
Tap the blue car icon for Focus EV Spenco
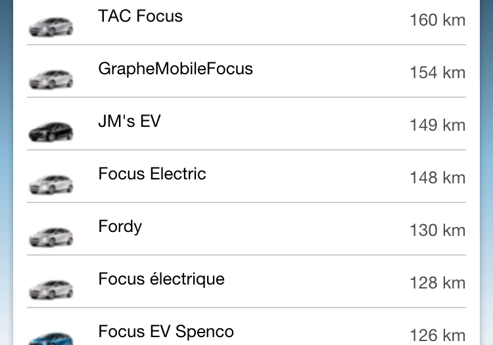[x=51, y=337]
